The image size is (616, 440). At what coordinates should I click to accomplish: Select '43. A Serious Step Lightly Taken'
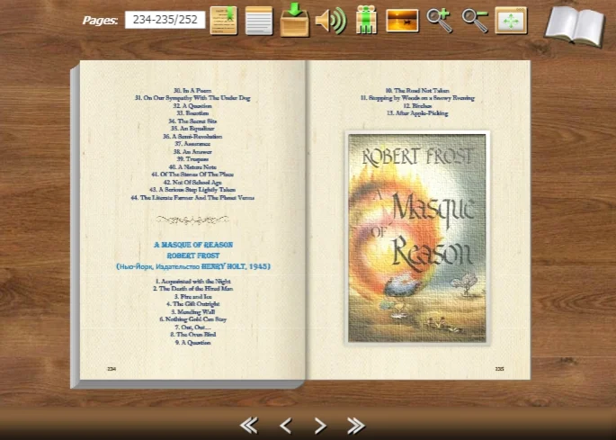(x=192, y=190)
